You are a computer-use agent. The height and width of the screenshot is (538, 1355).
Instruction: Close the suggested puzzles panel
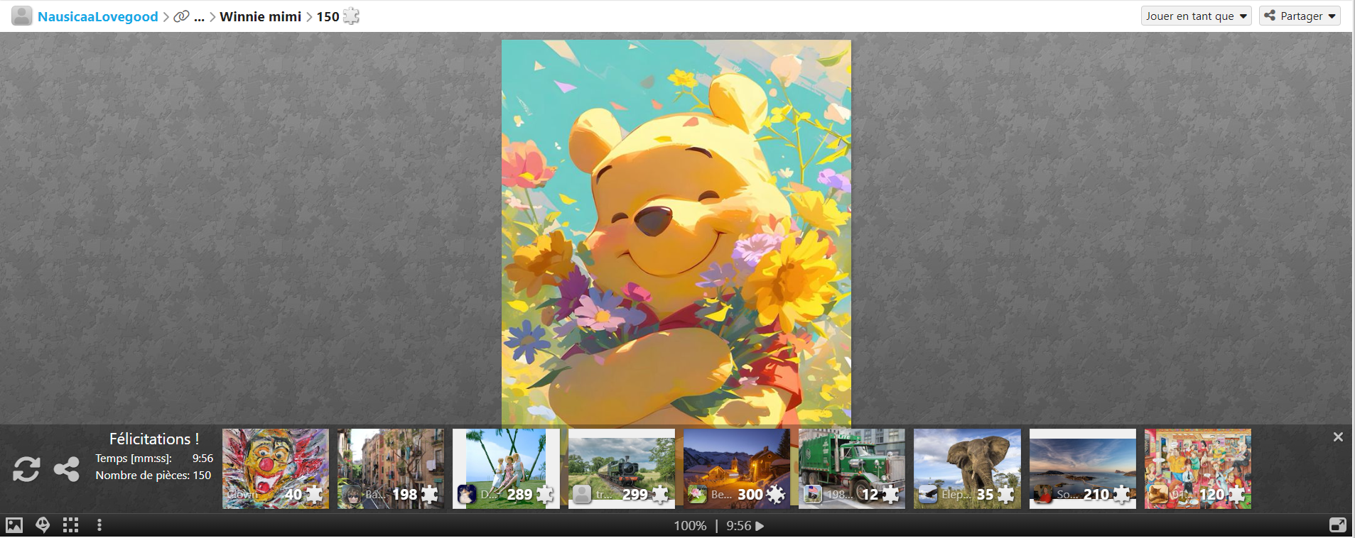tap(1338, 437)
